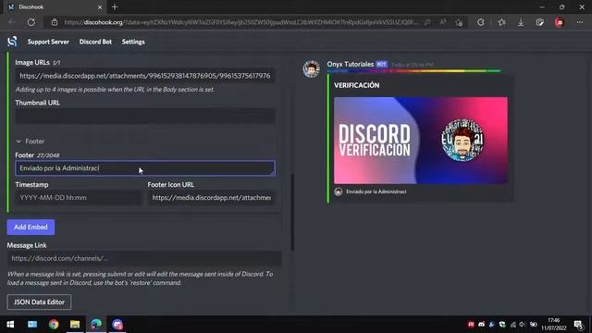Click the empty Thumbnail URL field

(x=145, y=117)
